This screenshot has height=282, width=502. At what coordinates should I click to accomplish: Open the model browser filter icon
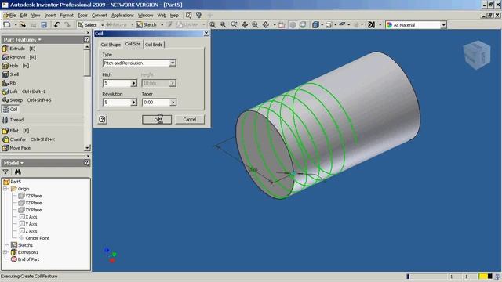coord(5,172)
